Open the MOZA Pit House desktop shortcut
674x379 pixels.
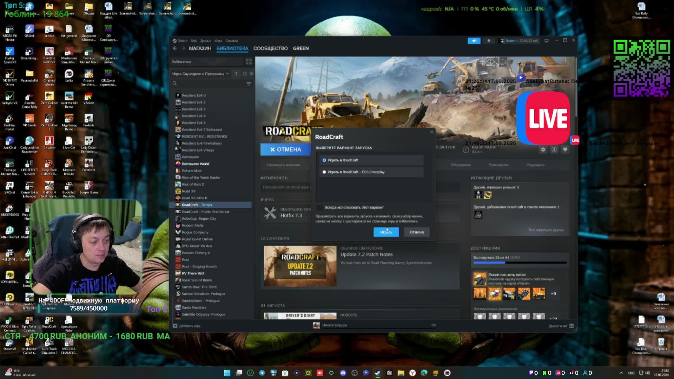[10, 33]
